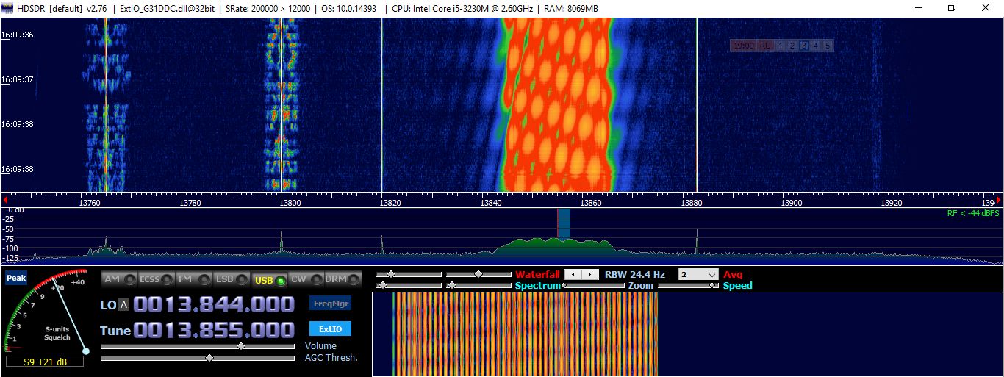This screenshot has width=1004, height=377.
Task: Click 13800 on the frequency scale
Action: pyautogui.click(x=290, y=202)
